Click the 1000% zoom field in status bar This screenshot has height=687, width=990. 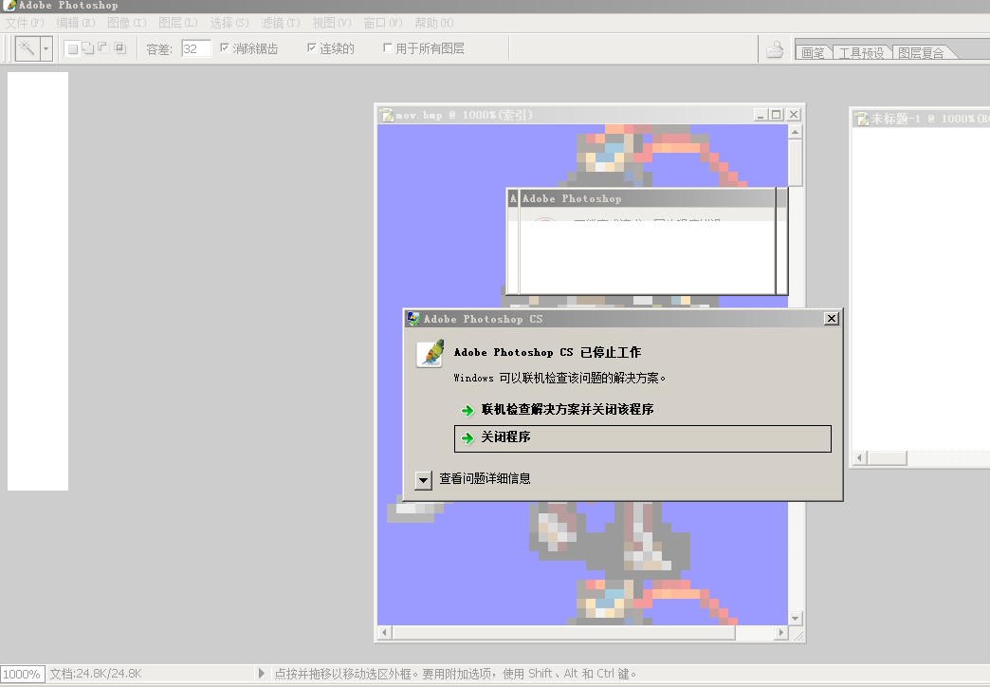[22, 674]
